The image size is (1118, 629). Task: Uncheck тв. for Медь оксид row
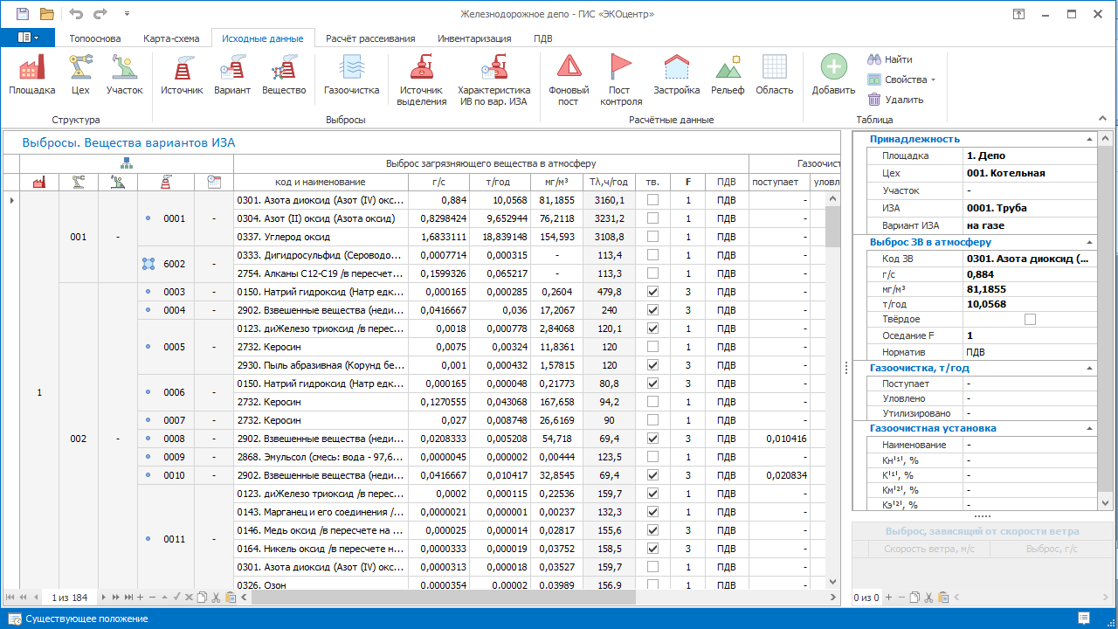(652, 530)
